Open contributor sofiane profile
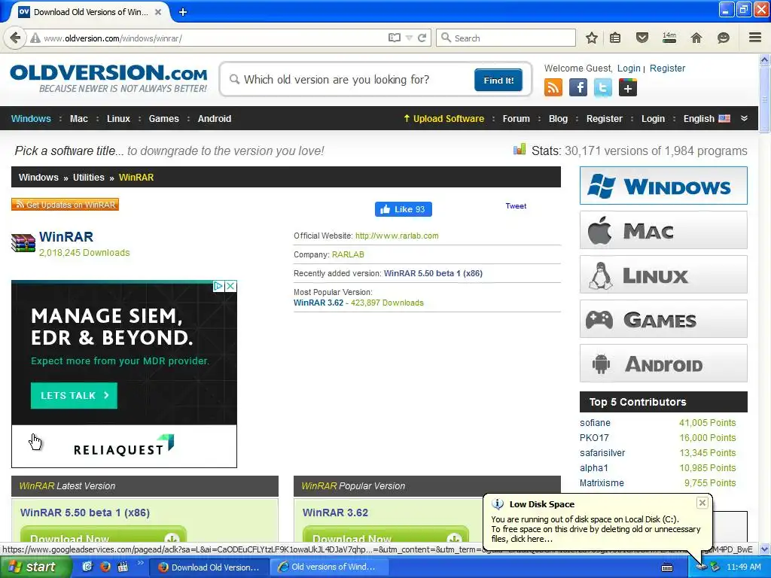The image size is (771, 578). click(595, 423)
